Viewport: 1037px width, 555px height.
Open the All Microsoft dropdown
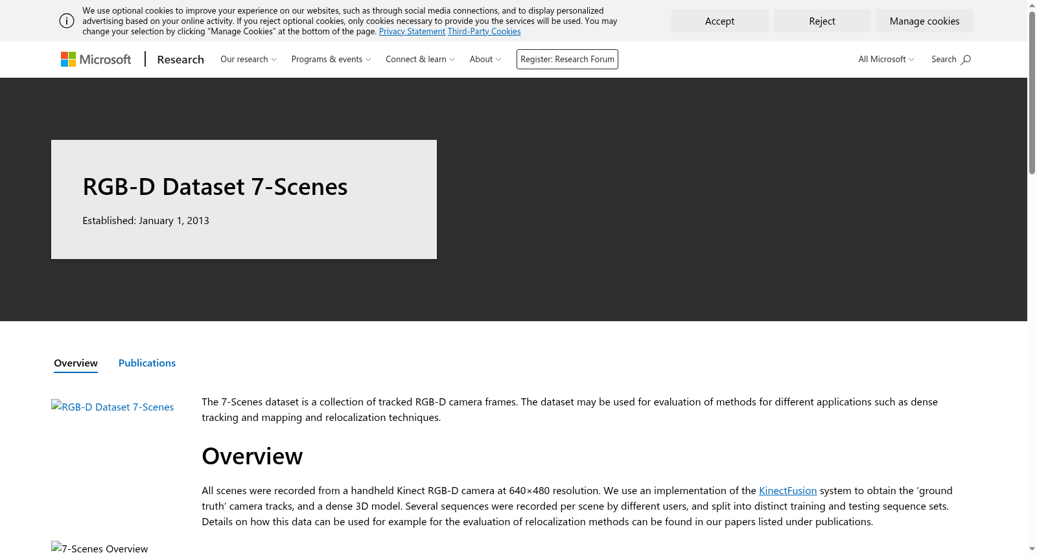click(x=887, y=60)
